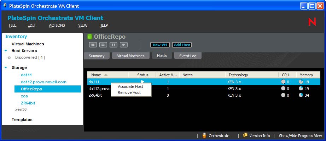326x141 pixels.
Task: Click da112.provo row memory pie icon
Action: tap(301, 89)
